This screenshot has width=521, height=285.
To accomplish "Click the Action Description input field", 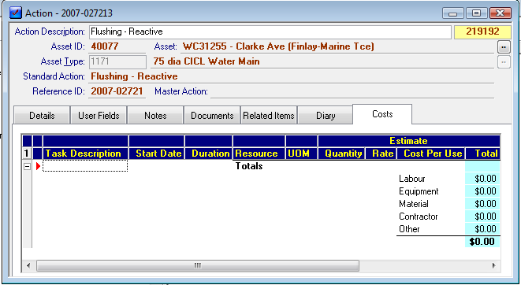I will tap(270, 31).
